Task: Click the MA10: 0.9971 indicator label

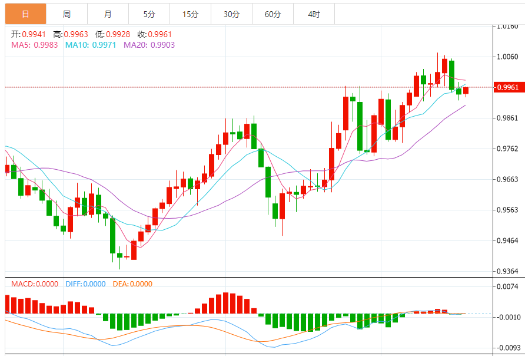Action: [91, 45]
